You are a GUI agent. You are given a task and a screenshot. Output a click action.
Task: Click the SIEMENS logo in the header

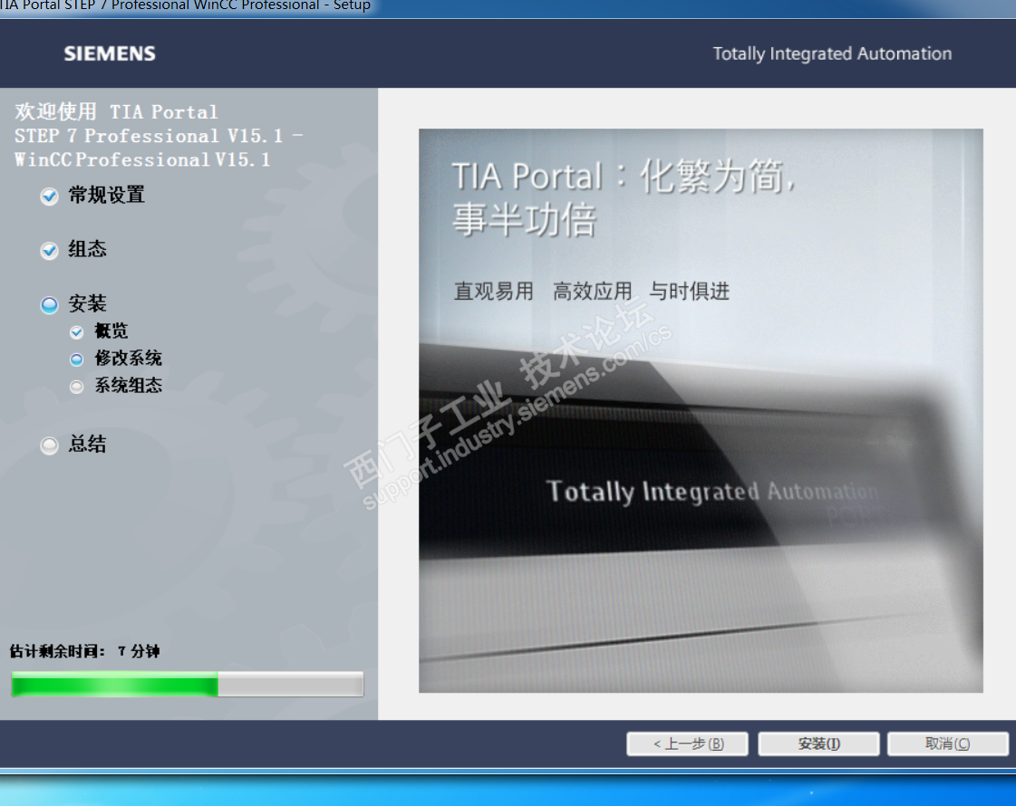pyautogui.click(x=110, y=53)
